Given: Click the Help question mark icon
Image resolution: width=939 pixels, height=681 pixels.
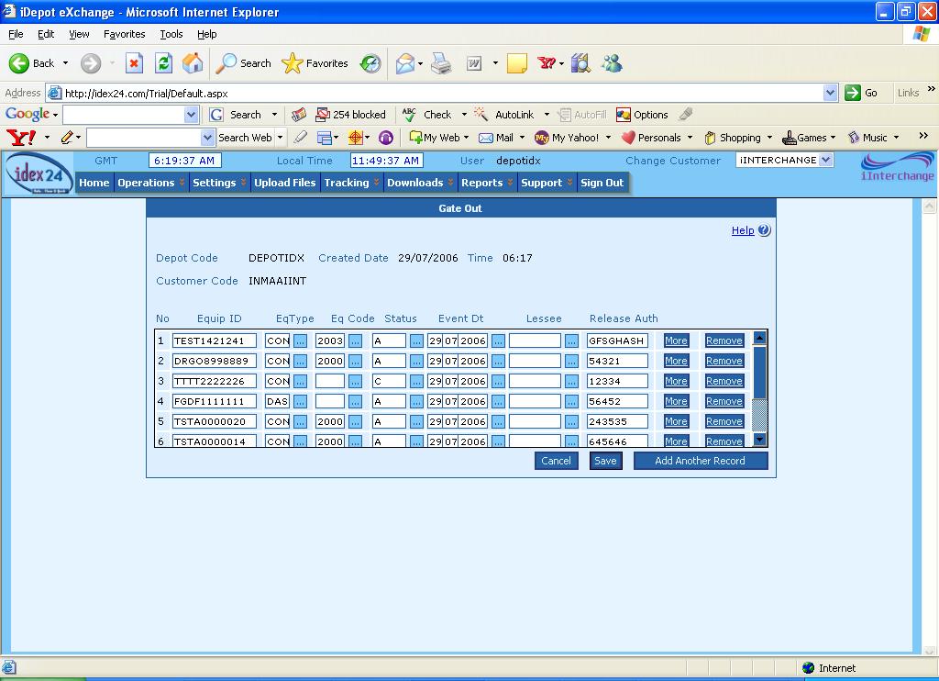Looking at the screenshot, I should [764, 230].
